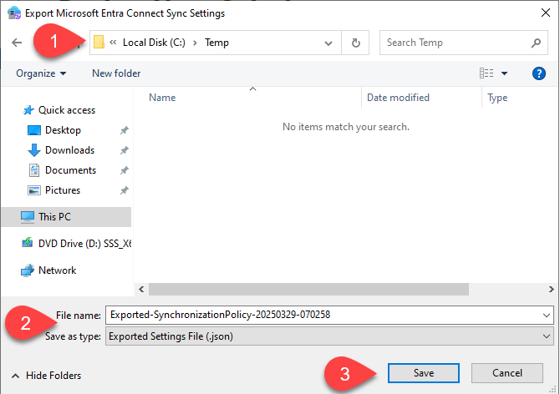
Task: Click the New folder button
Action: point(116,73)
